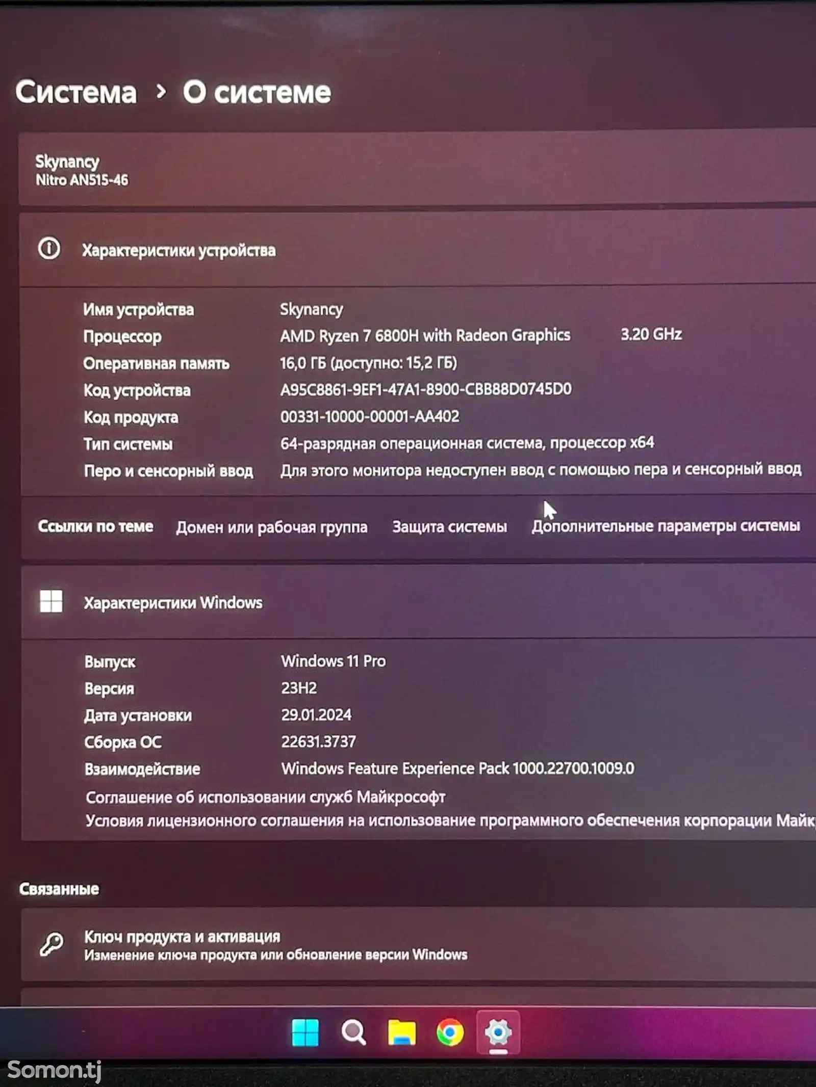
Task: Select pen and touch input description text
Action: (541, 469)
